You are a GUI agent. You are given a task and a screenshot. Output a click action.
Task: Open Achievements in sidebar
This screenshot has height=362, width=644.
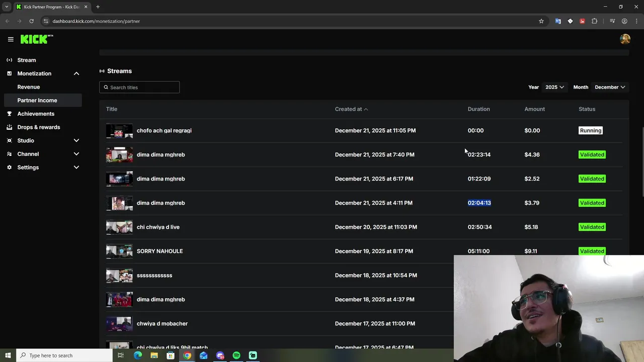[x=36, y=114]
